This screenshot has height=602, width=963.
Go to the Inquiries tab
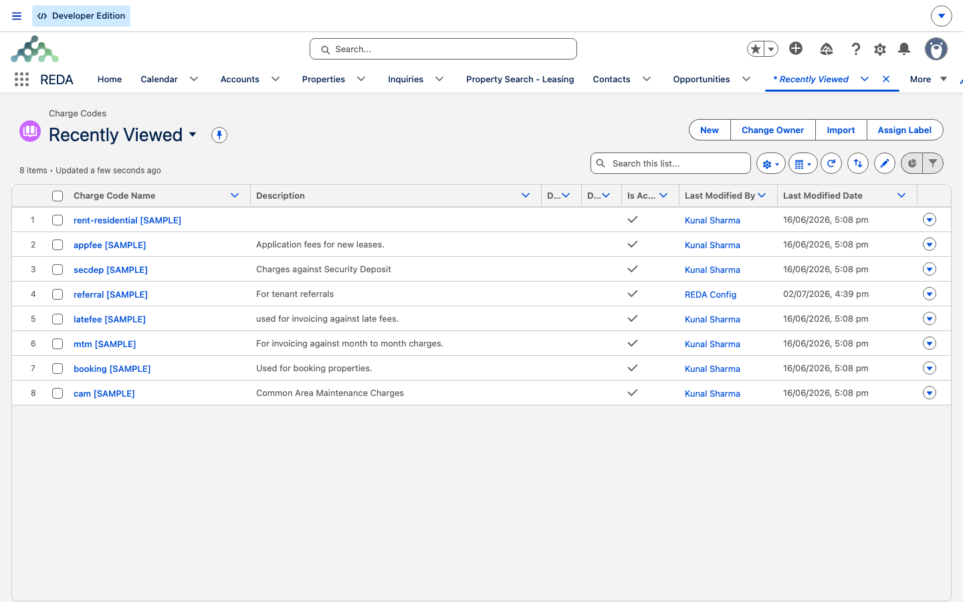405,79
